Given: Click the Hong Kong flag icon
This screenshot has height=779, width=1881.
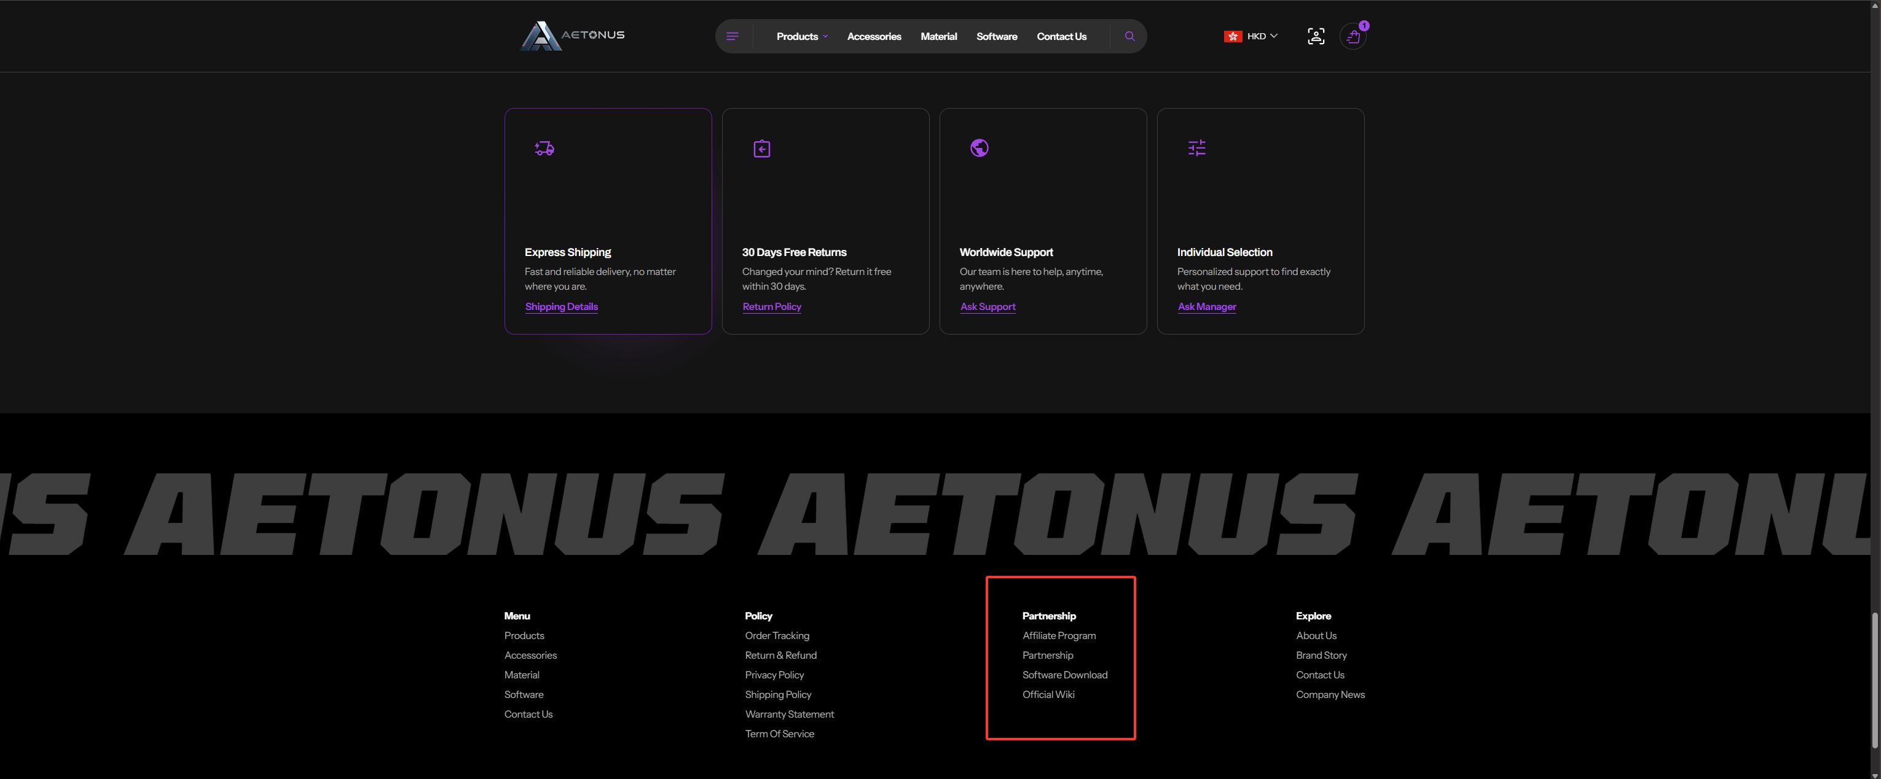Looking at the screenshot, I should pyautogui.click(x=1233, y=36).
